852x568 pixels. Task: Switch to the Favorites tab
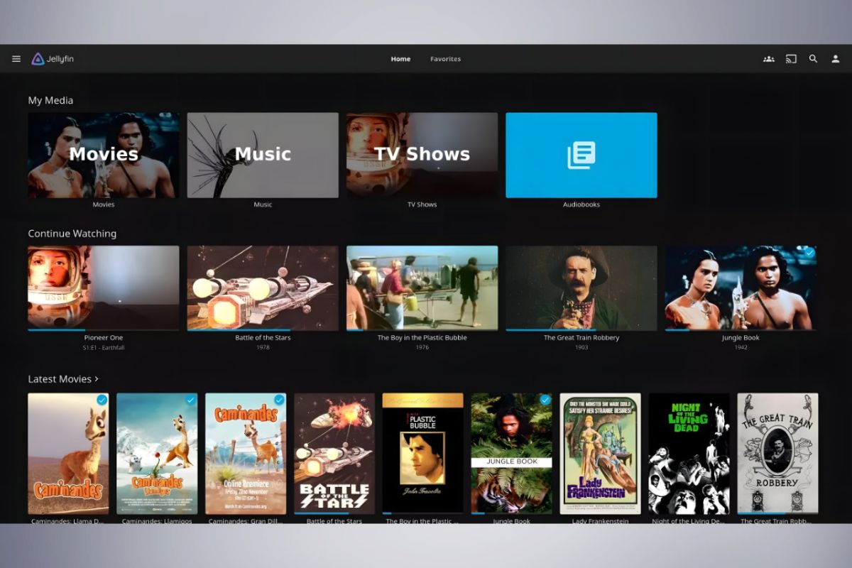pos(445,59)
